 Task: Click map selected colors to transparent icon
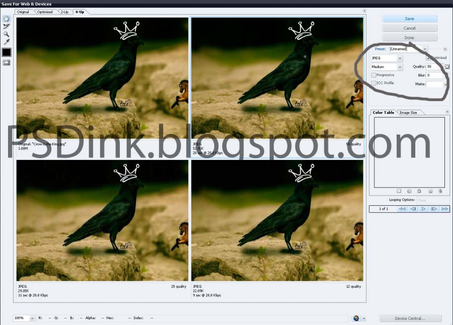[x=399, y=191]
